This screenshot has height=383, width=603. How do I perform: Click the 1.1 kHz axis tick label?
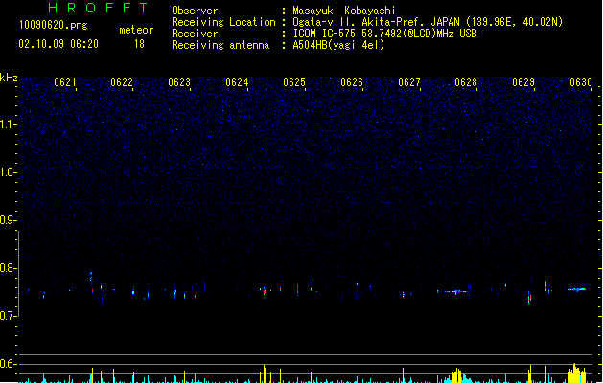tap(9, 124)
